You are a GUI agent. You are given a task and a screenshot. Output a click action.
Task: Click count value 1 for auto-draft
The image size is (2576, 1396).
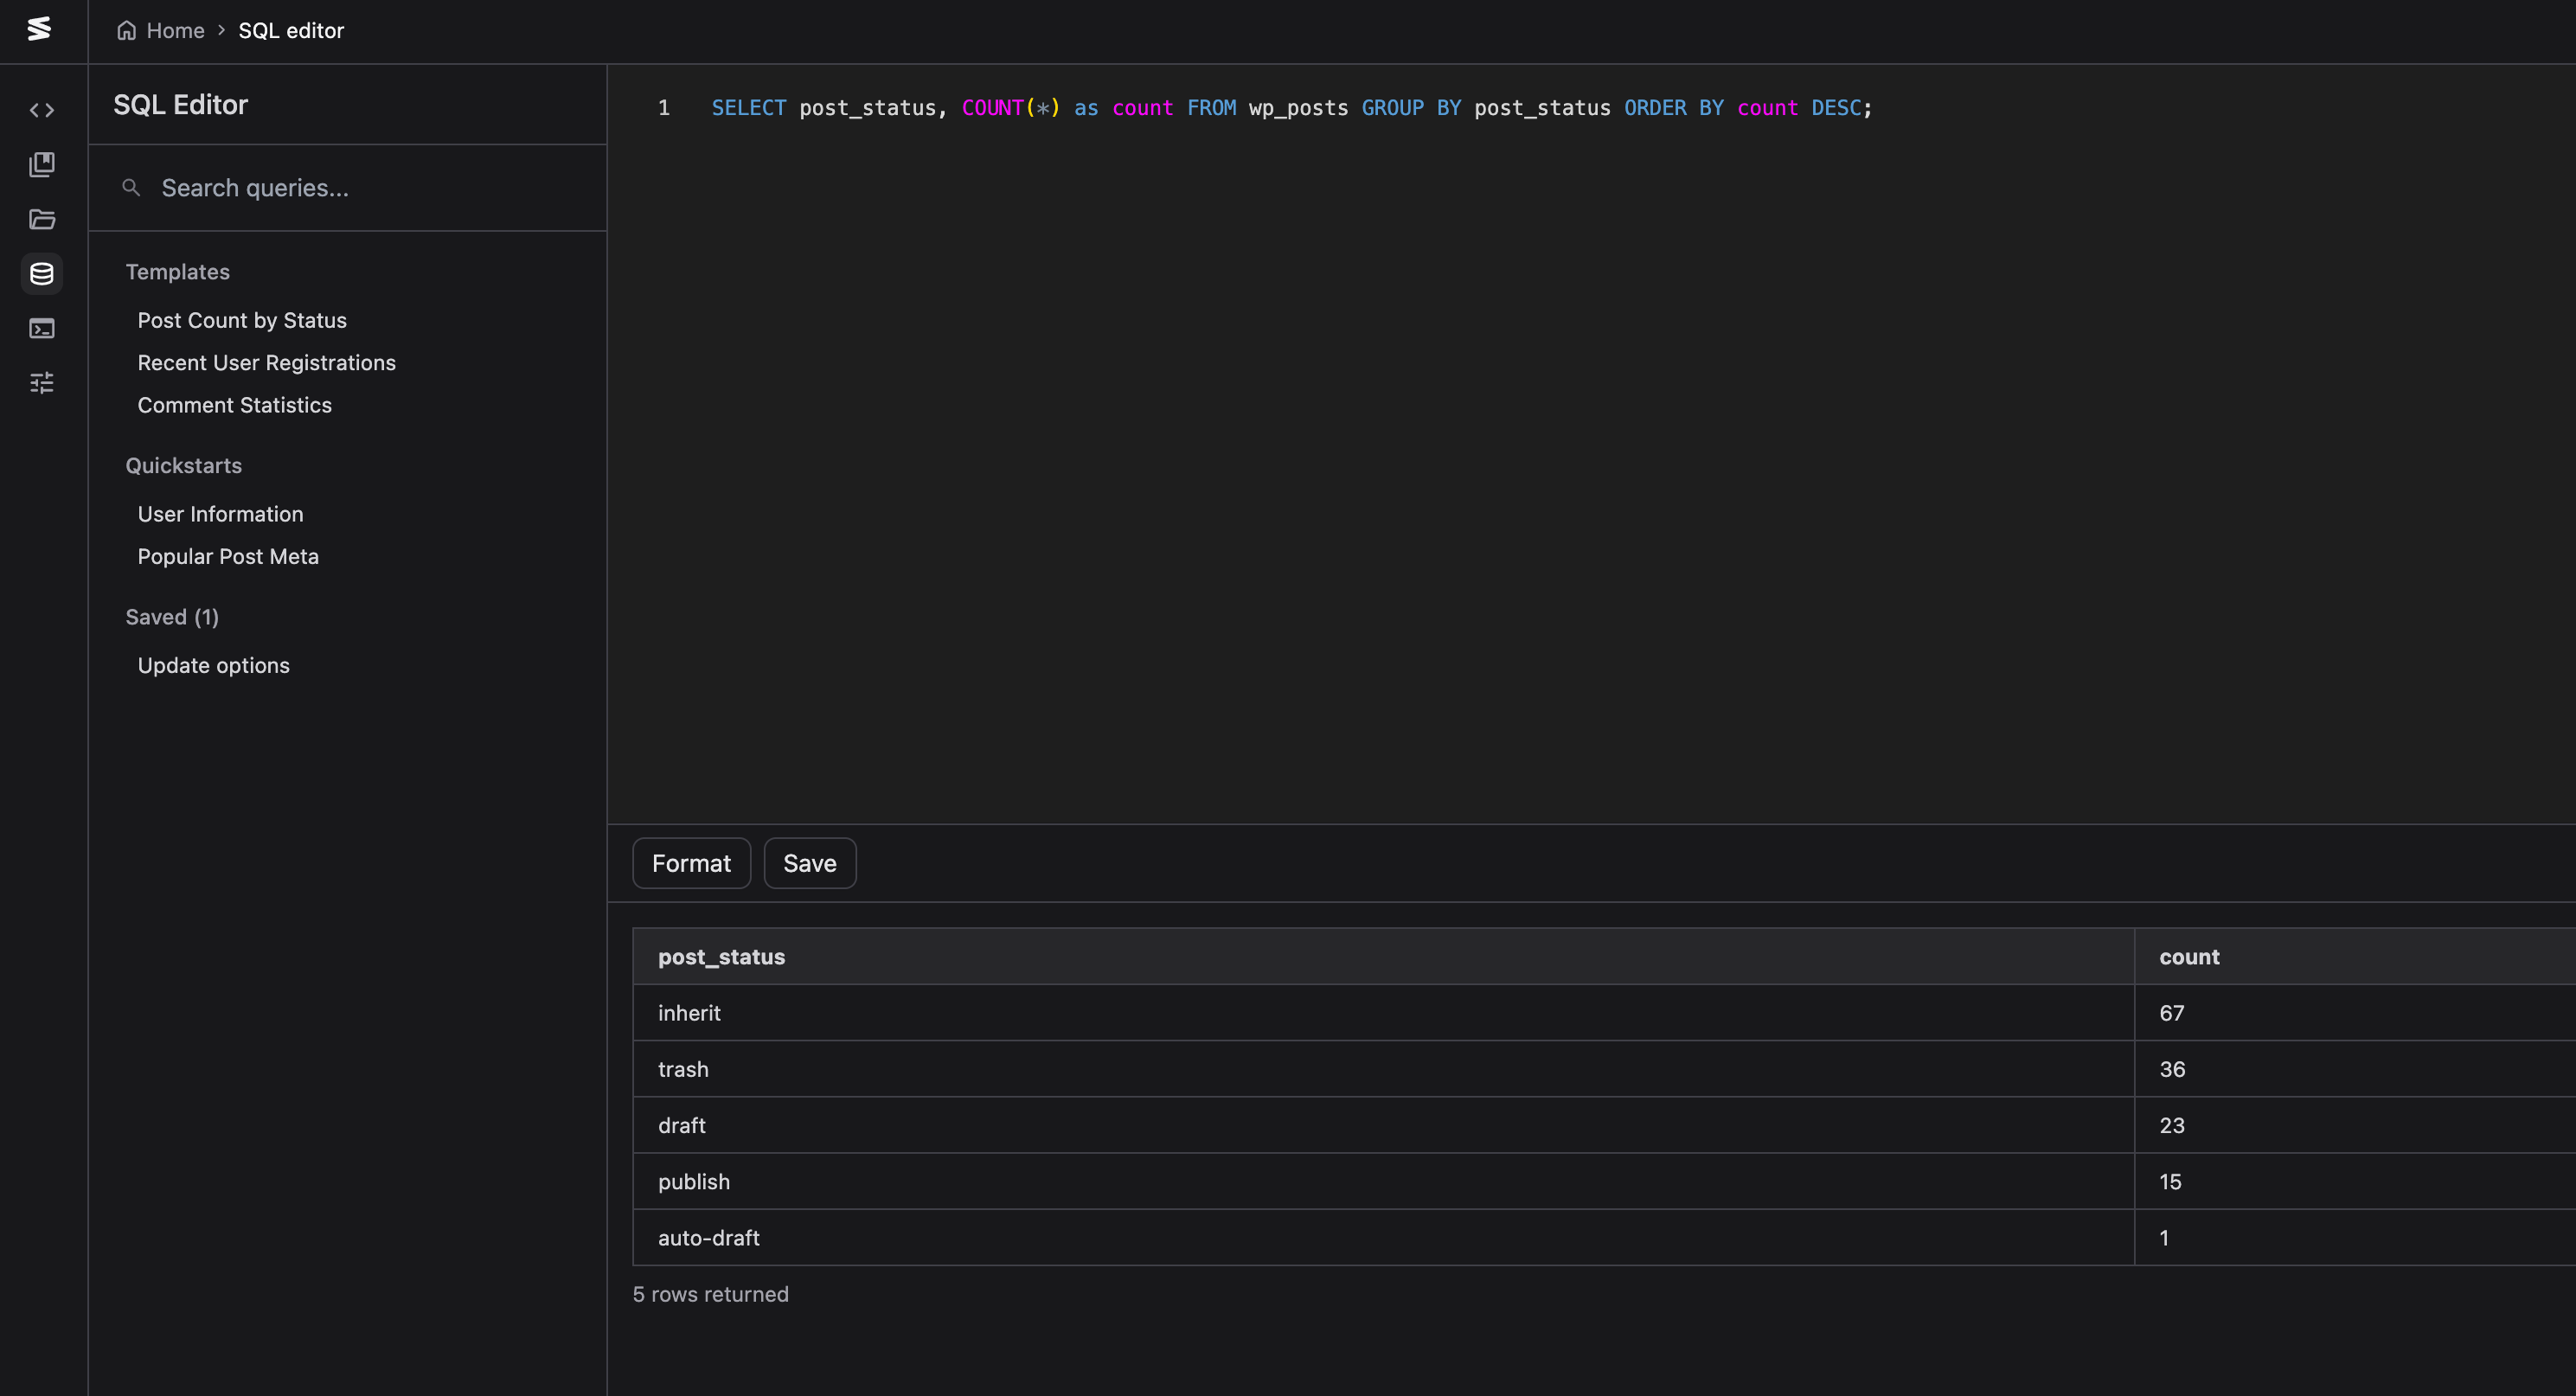pyautogui.click(x=2164, y=1237)
